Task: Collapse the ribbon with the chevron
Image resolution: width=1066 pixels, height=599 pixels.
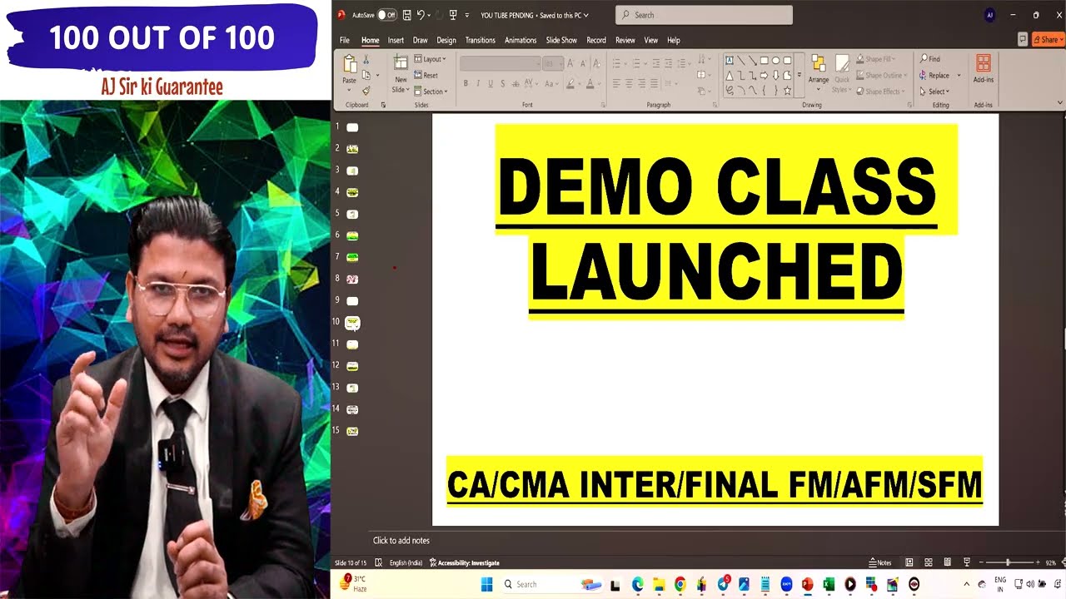Action: point(1060,102)
